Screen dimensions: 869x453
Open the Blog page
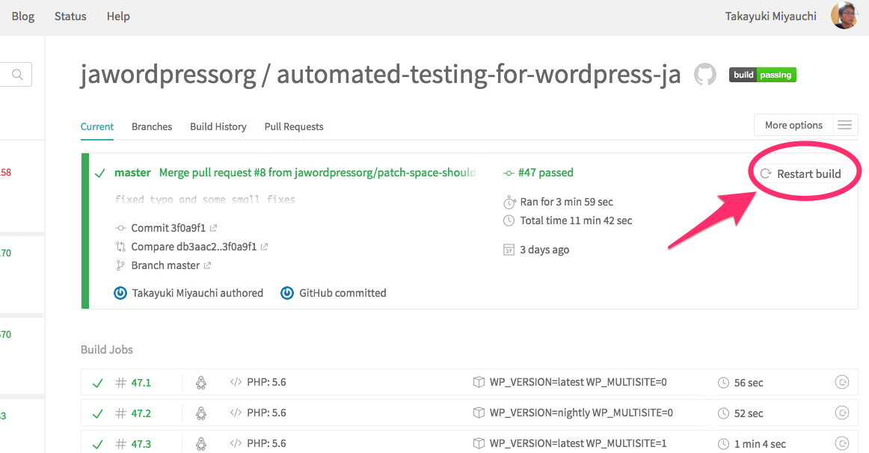(x=22, y=16)
